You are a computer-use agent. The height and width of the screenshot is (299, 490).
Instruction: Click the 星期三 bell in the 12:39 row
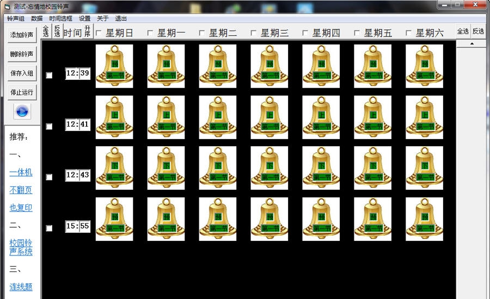point(269,66)
